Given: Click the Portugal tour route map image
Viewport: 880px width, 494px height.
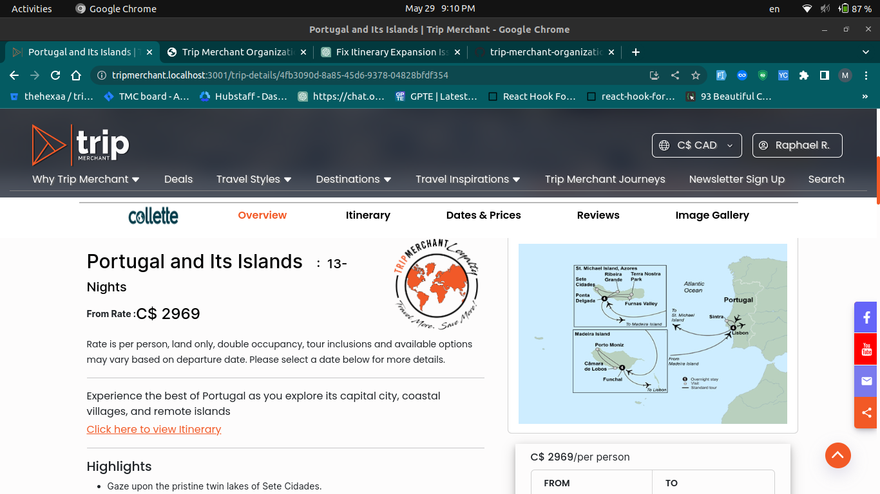Looking at the screenshot, I should (x=653, y=334).
